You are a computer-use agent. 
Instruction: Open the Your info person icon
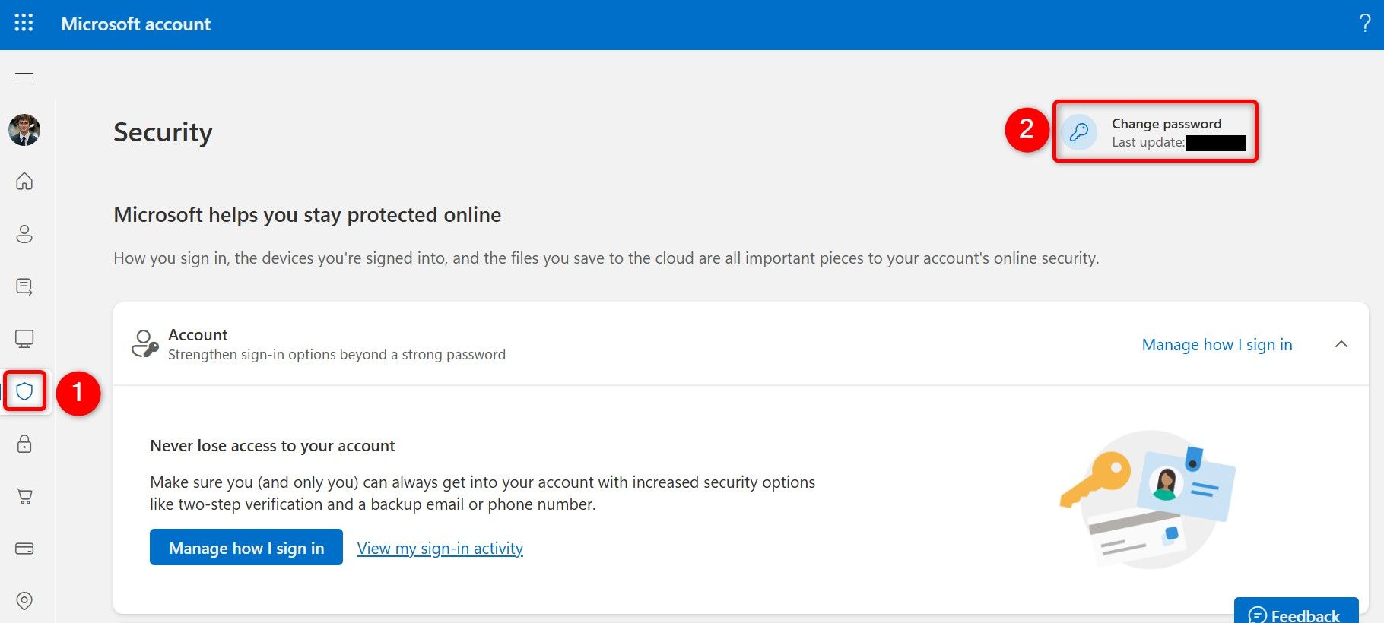coord(24,233)
